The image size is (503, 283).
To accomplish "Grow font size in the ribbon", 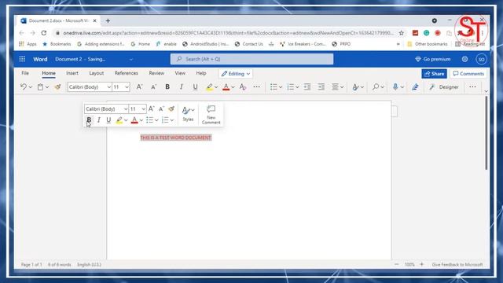I will pyautogui.click(x=139, y=87).
